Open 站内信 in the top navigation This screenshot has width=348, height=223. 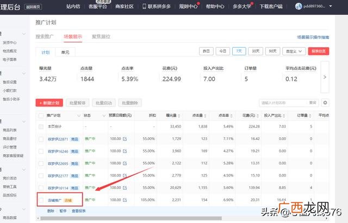pos(73,7)
